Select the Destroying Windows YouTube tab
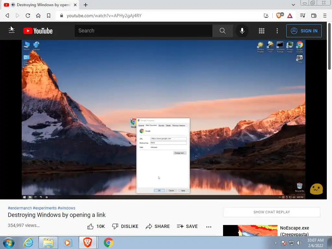332x249 pixels. point(40,5)
